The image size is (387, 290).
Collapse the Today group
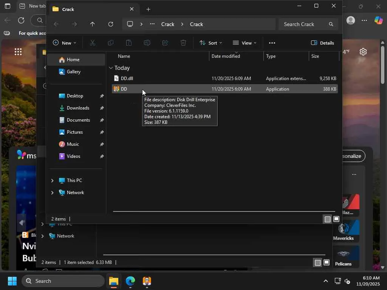click(x=111, y=68)
